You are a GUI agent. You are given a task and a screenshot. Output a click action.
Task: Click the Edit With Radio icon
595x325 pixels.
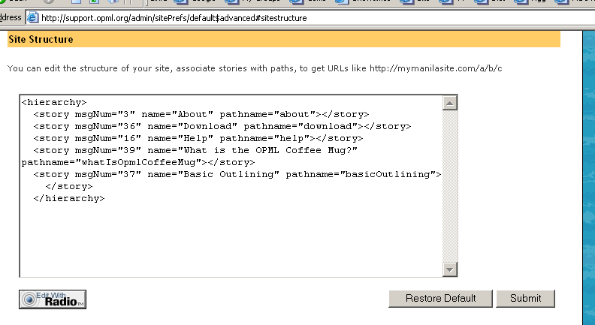point(52,299)
